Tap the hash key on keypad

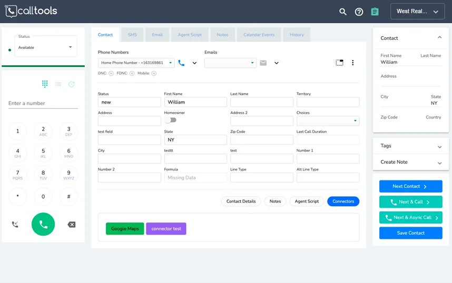coord(68,197)
